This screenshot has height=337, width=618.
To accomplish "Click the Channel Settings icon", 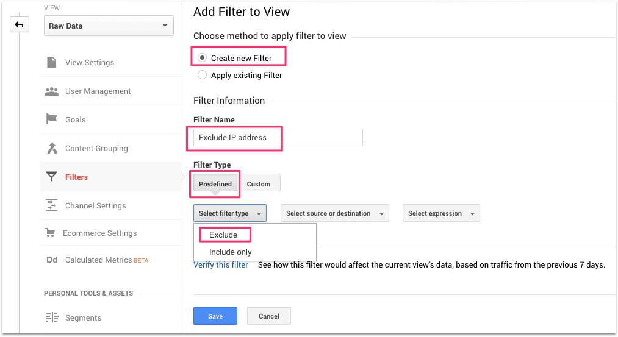I will click(x=52, y=205).
